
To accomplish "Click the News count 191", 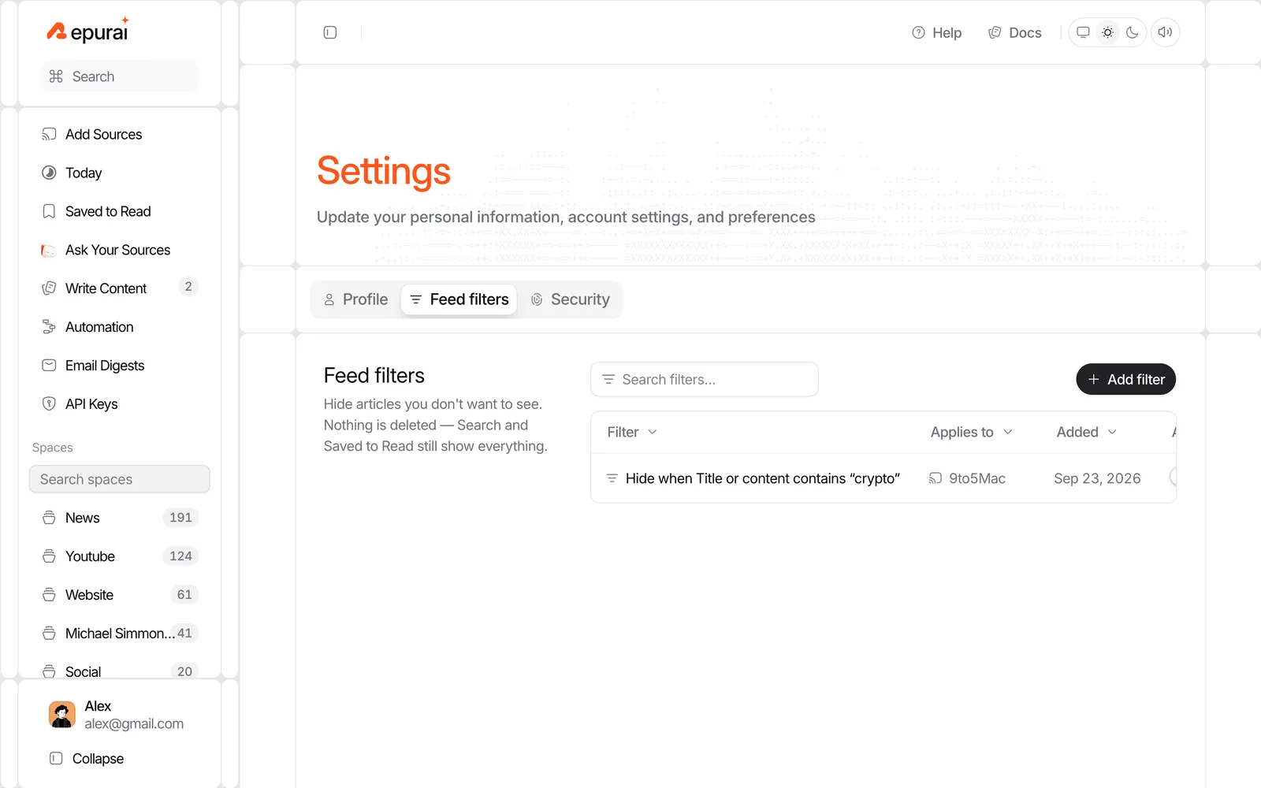I will (180, 518).
